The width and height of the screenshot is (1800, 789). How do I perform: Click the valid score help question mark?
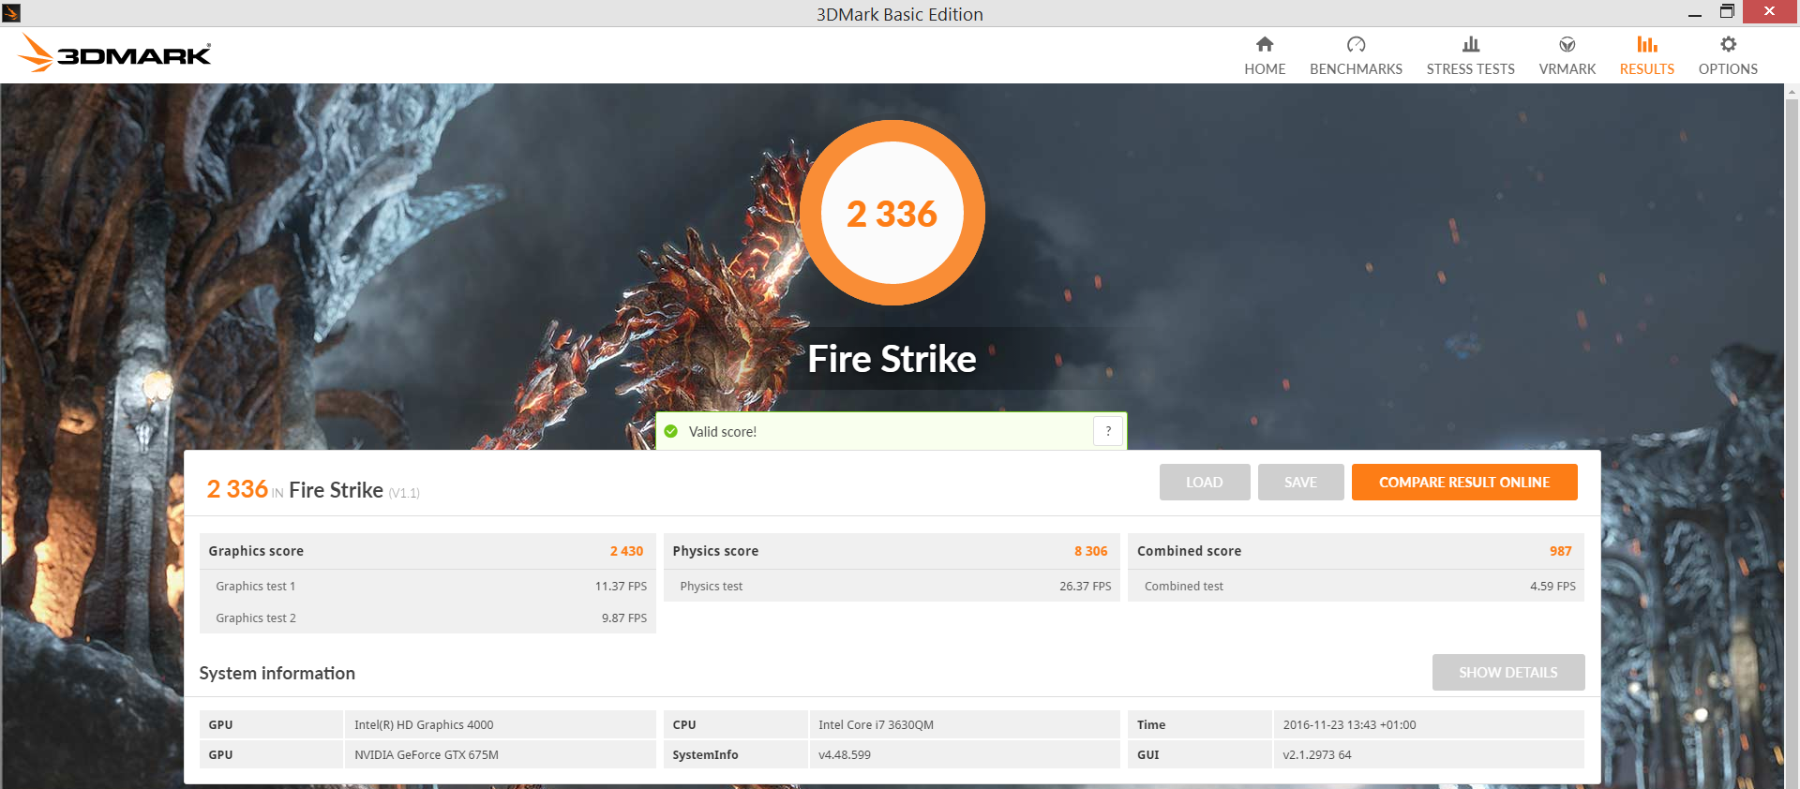pyautogui.click(x=1108, y=431)
